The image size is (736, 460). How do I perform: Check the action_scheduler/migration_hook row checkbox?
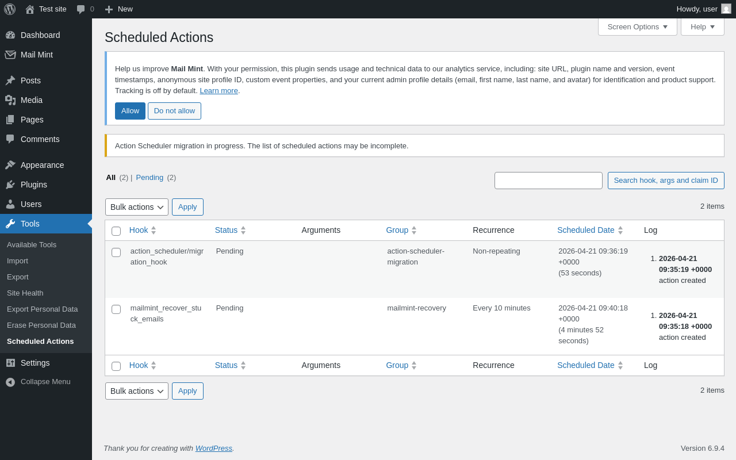[116, 252]
